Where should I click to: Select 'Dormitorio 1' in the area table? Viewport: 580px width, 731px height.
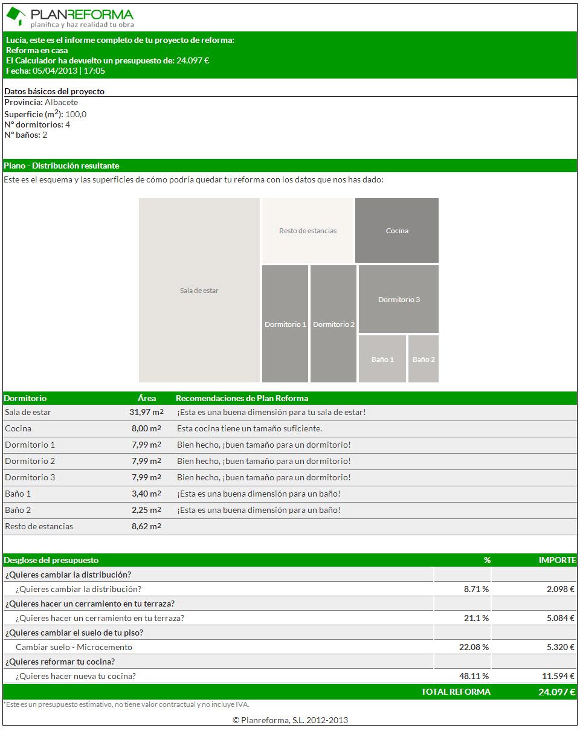pyautogui.click(x=30, y=445)
